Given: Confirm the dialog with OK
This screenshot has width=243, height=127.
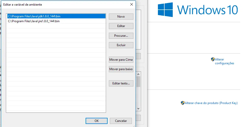Looking at the screenshot, I should (96, 121).
